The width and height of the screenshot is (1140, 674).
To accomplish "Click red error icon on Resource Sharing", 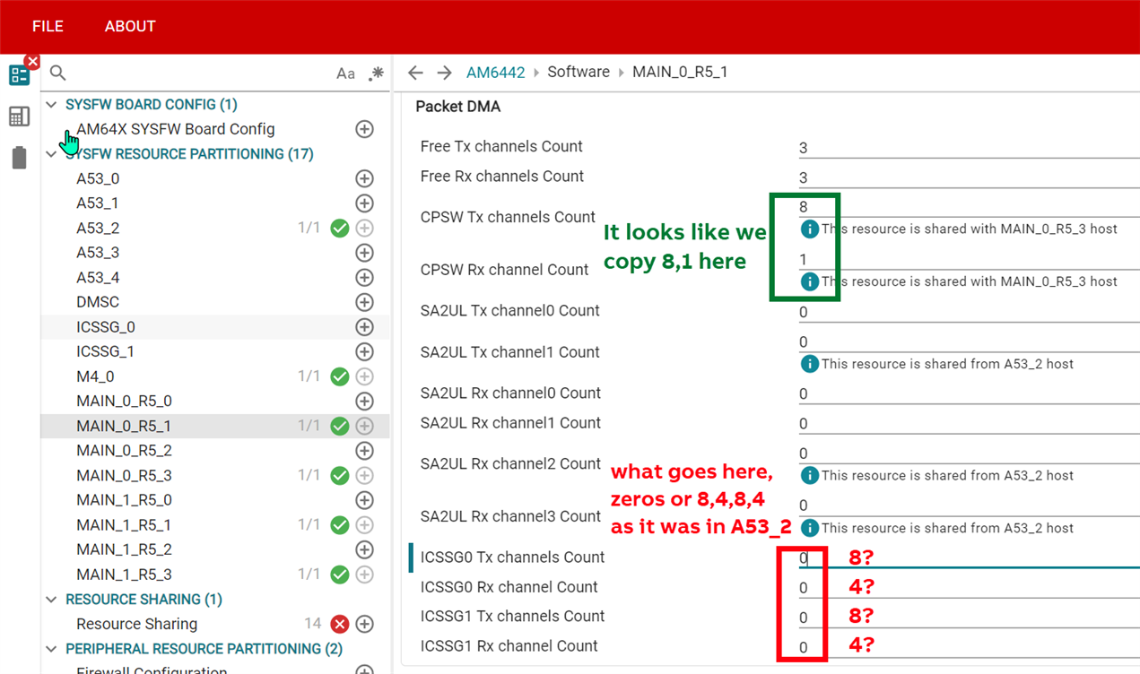I will click(x=339, y=624).
